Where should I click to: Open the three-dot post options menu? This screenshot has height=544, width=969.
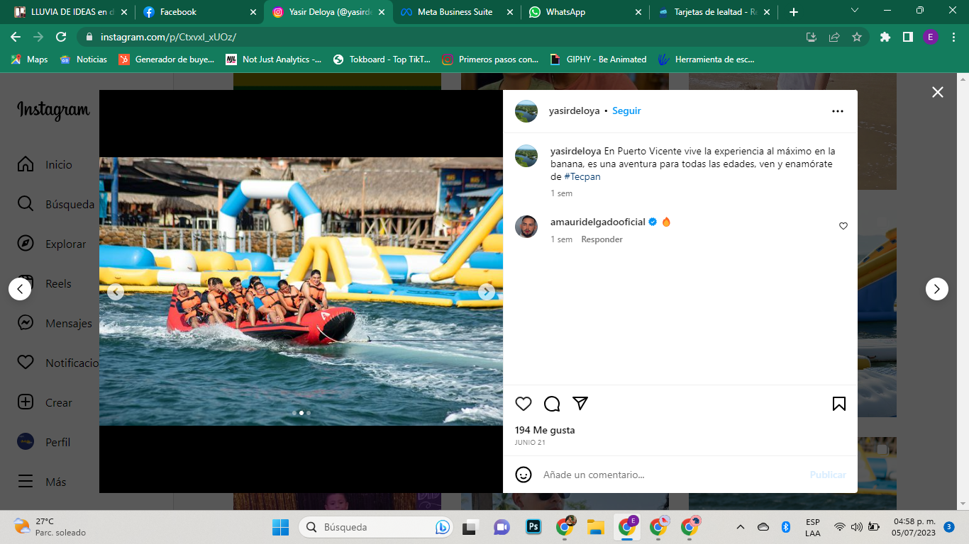coord(838,111)
